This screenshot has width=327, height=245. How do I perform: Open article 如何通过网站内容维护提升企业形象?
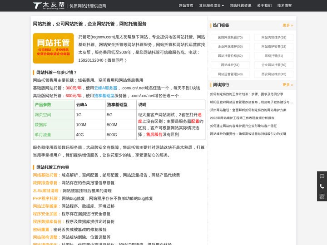pyautogui.click(x=243, y=126)
